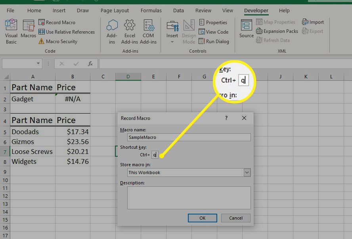The width and height of the screenshot is (352, 239).
Task: Click the Macro name field
Action: tap(189, 137)
